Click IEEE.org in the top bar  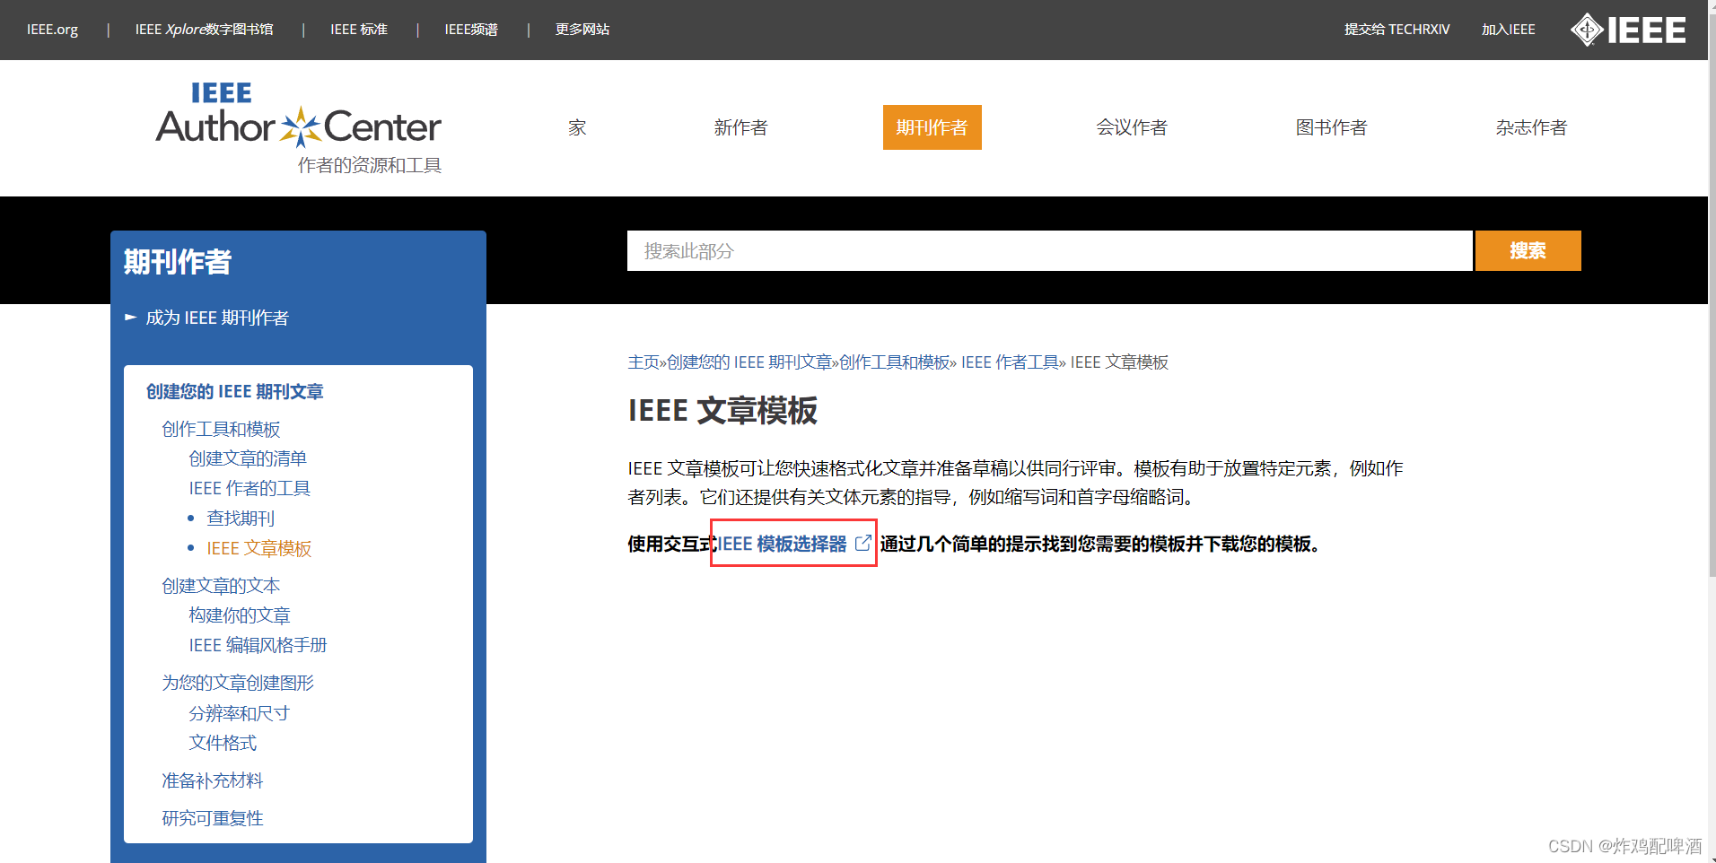51,30
